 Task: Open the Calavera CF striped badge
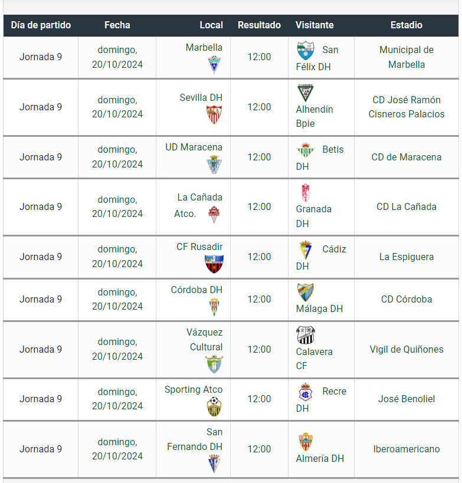306,335
